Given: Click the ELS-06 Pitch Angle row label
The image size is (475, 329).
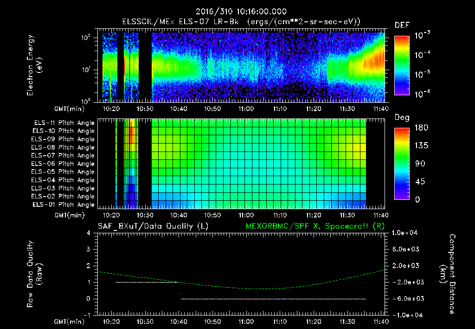Looking at the screenshot, I should (x=63, y=164).
